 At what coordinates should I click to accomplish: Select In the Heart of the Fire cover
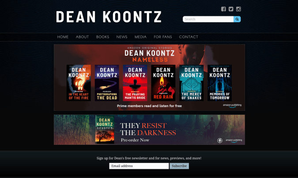[x=79, y=83]
